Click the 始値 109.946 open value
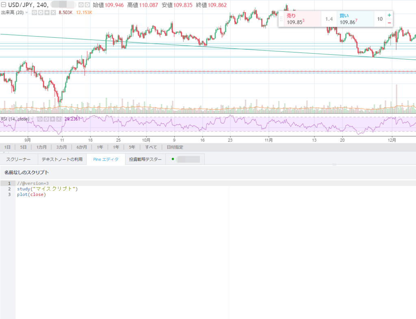Viewport: 416px width, 319px height. 108,5
